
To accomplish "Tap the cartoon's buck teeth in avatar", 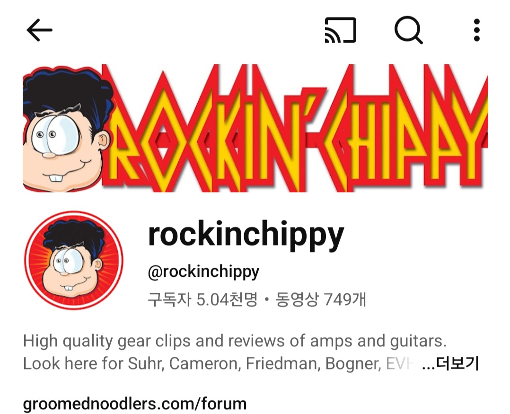I will click(68, 288).
